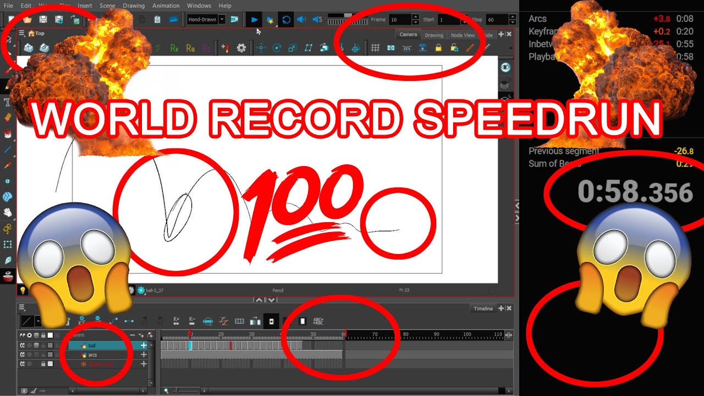Viewport: 704px width, 396px height.
Task: Click the K- delete keyframe icon
Action: [x=192, y=321]
